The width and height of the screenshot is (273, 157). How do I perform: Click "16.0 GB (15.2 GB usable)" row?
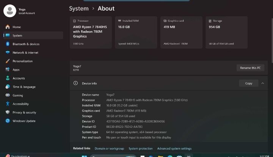(x=122, y=105)
